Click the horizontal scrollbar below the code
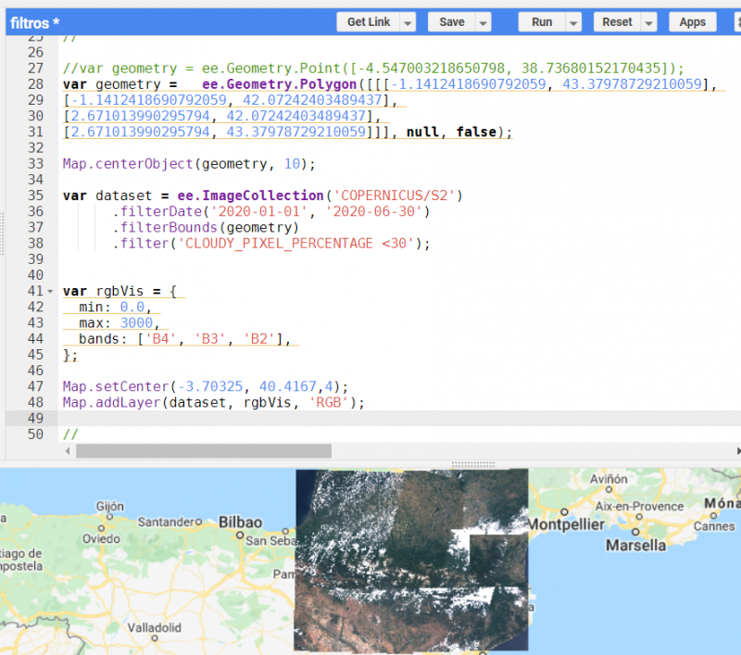Viewport: 741px width, 655px height. pos(204,451)
